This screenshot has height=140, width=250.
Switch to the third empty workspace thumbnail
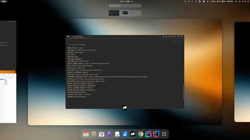[136, 13]
